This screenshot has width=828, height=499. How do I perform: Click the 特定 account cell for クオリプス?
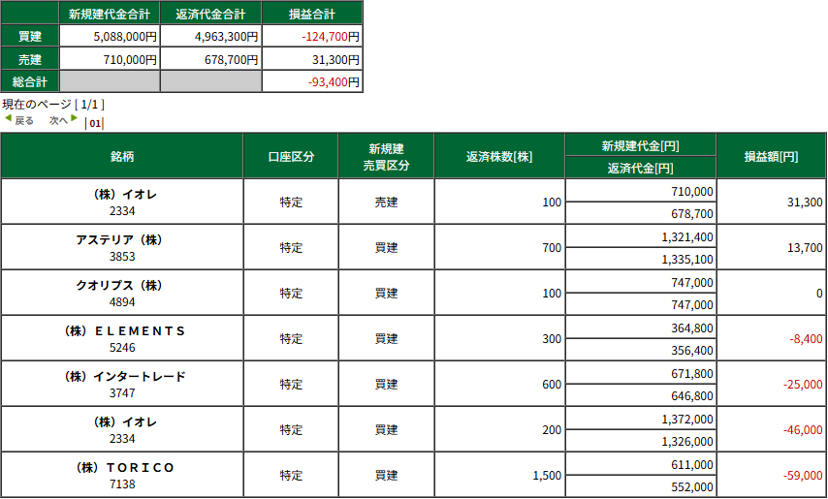(291, 294)
